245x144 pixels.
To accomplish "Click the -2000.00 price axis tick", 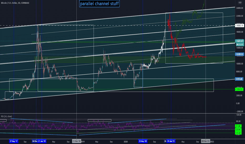I will pos(239,111).
